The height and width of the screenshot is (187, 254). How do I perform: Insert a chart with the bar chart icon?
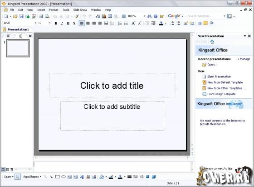click(x=104, y=16)
